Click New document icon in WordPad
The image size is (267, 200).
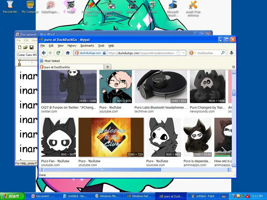pos(20,47)
